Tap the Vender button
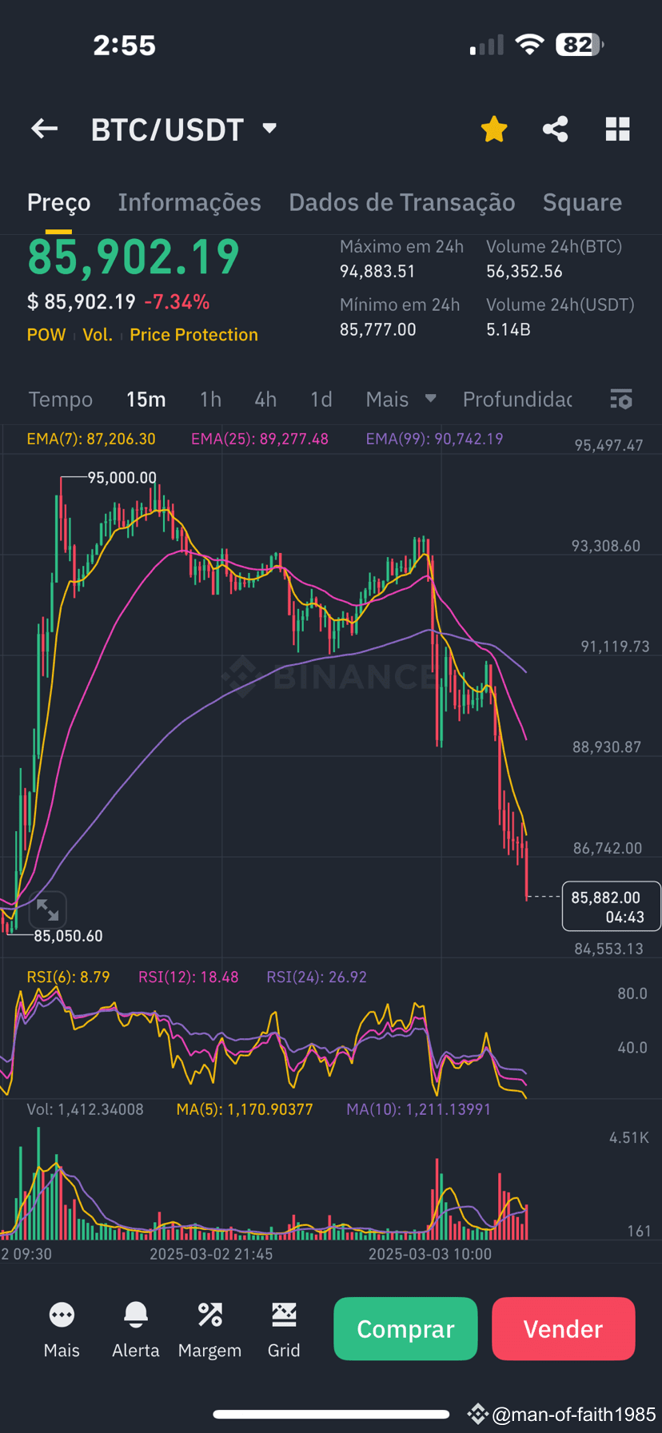 click(563, 1328)
